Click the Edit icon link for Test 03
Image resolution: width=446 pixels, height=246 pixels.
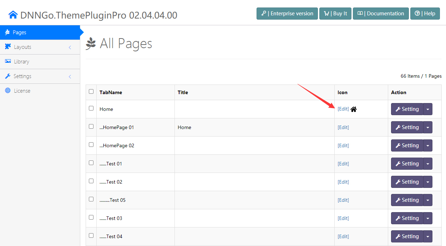[343, 218]
